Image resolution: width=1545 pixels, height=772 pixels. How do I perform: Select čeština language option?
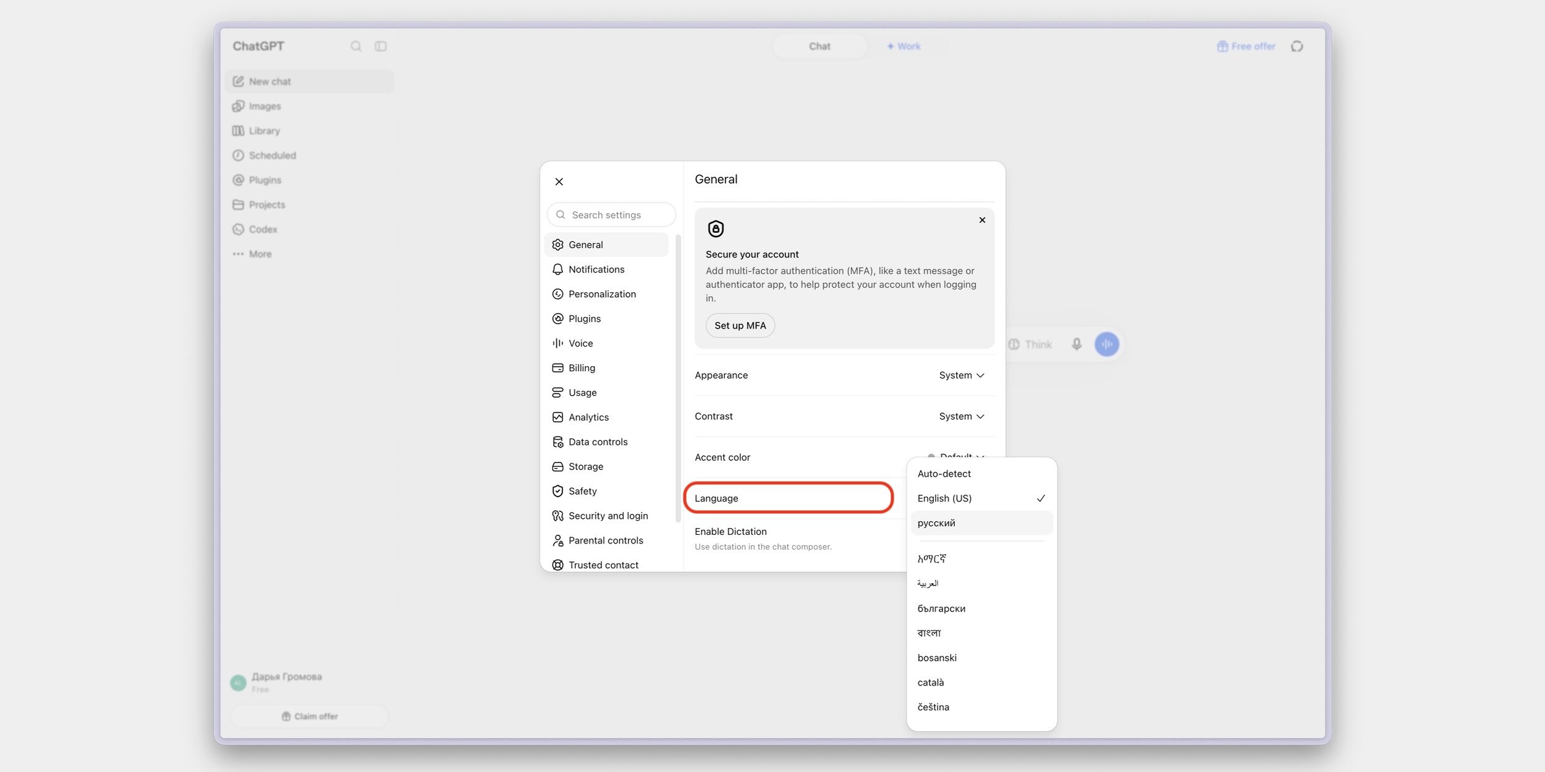(981, 708)
